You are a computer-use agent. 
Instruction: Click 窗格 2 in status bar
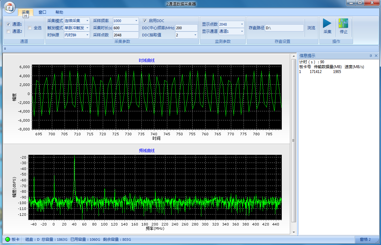pos(365,239)
